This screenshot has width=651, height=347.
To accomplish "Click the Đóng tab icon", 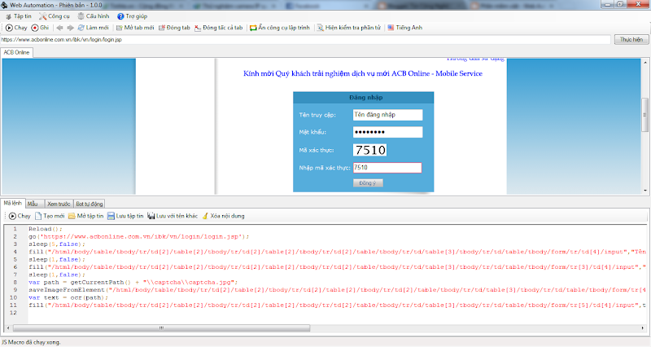I will (x=162, y=28).
